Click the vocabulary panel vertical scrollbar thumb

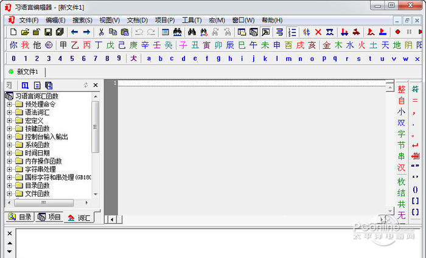95,127
